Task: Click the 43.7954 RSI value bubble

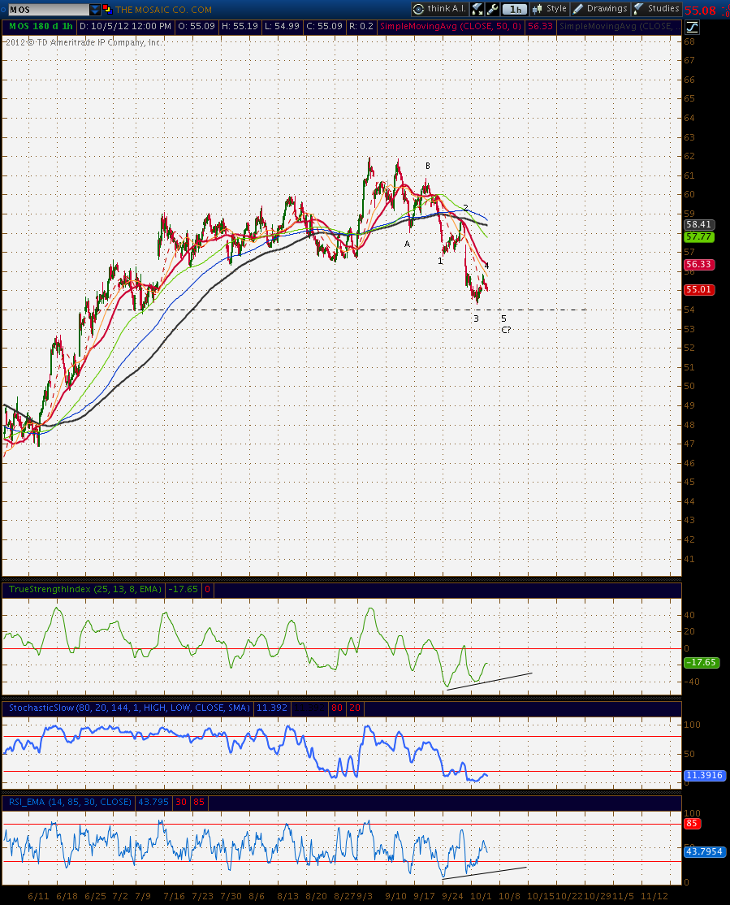Action: coord(704,851)
